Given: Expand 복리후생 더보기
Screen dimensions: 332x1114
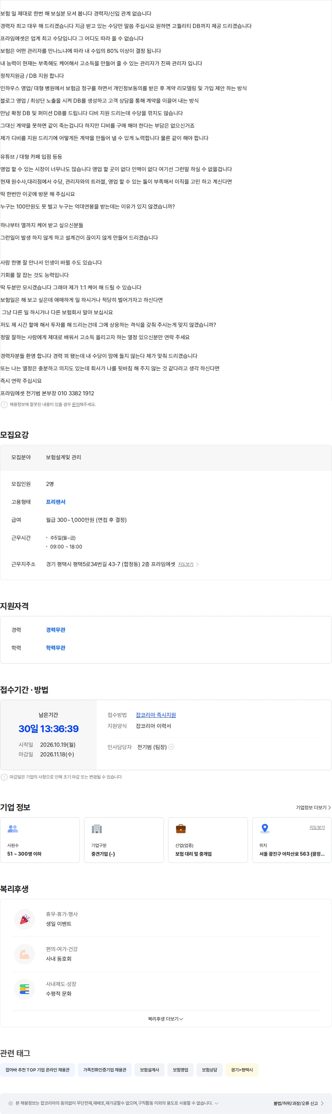Looking at the screenshot, I should [x=166, y=1019].
